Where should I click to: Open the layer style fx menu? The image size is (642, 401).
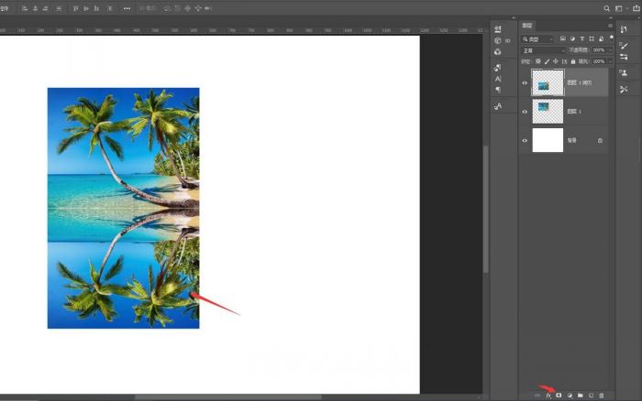(x=548, y=395)
